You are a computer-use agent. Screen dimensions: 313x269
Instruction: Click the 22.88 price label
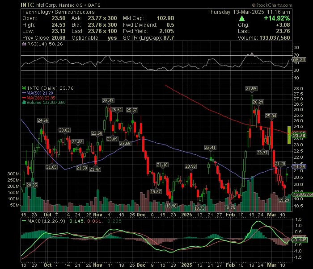point(77,142)
